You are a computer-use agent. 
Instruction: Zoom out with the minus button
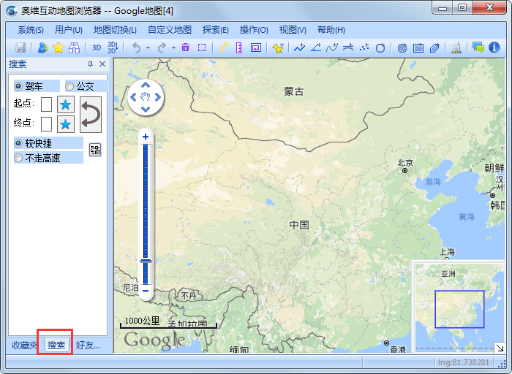146,291
